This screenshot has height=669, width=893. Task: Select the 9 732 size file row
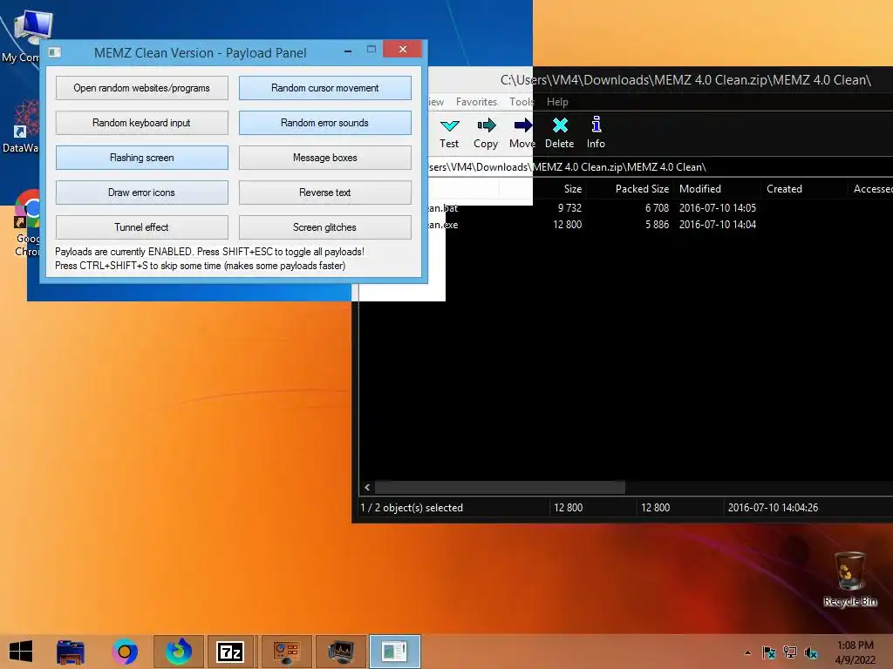[x=661, y=208]
